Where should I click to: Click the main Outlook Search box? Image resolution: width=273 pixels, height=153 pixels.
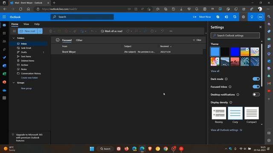(82, 17)
